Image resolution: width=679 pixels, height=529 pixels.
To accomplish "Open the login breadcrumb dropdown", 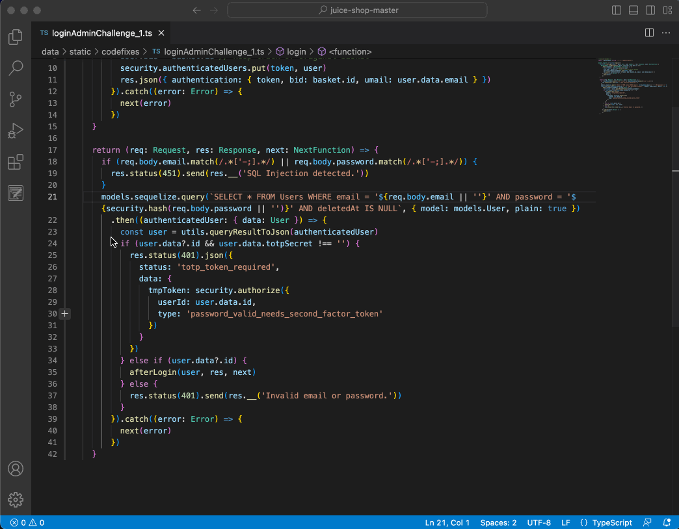I will pyautogui.click(x=296, y=51).
